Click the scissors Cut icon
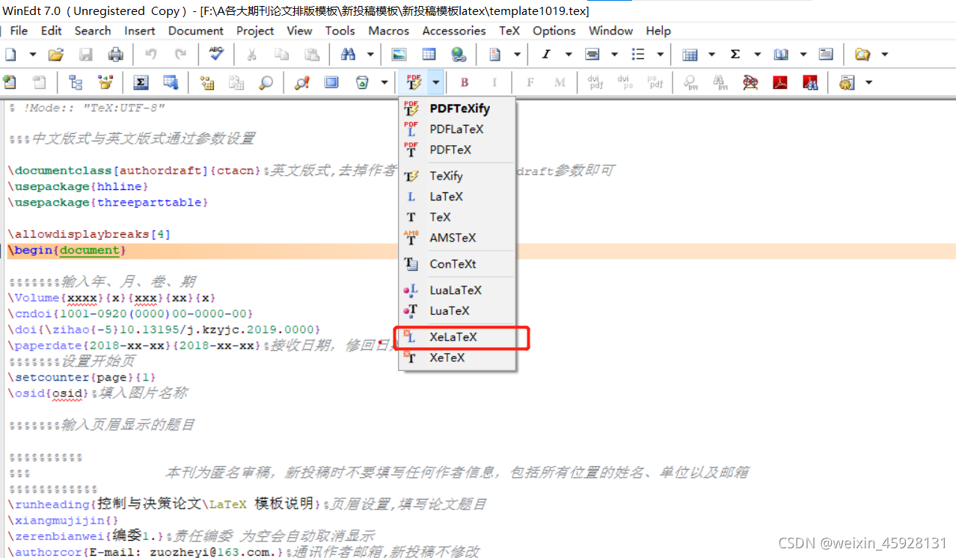Viewport: 956px width, 558px height. 252,55
